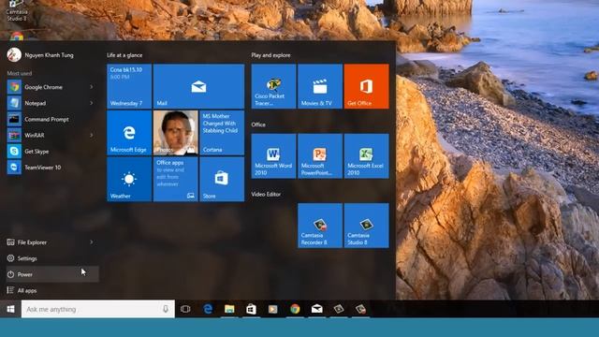599x337 pixels.
Task: Launch Cisco Packet Tracer tile
Action: [273, 86]
